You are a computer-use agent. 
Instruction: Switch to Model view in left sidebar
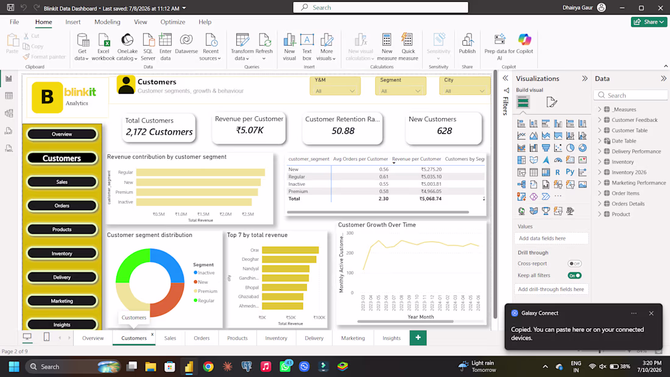pyautogui.click(x=9, y=113)
